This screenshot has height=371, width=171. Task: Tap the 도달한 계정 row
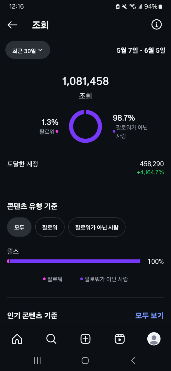click(x=85, y=168)
